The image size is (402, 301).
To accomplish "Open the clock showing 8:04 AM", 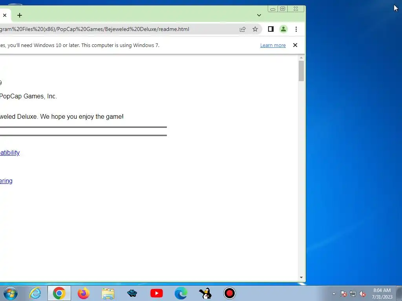I will click(382, 294).
